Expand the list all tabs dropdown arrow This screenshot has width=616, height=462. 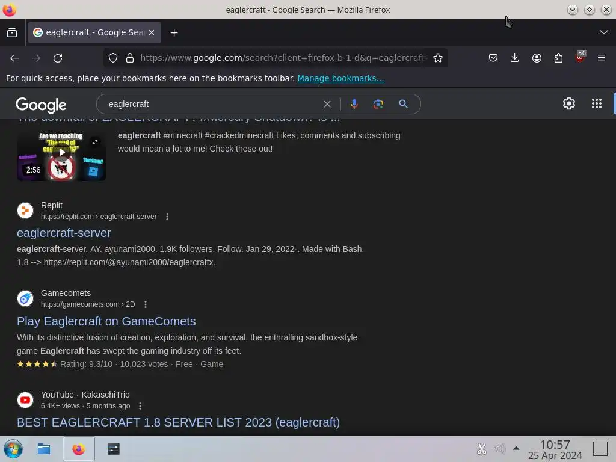point(604,32)
